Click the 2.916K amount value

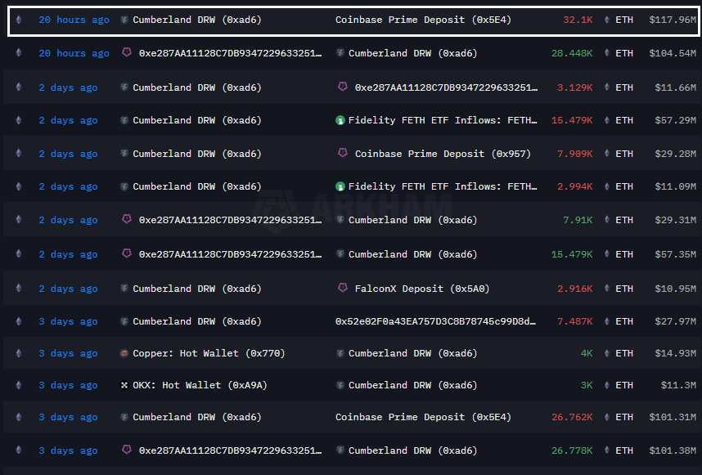(575, 289)
